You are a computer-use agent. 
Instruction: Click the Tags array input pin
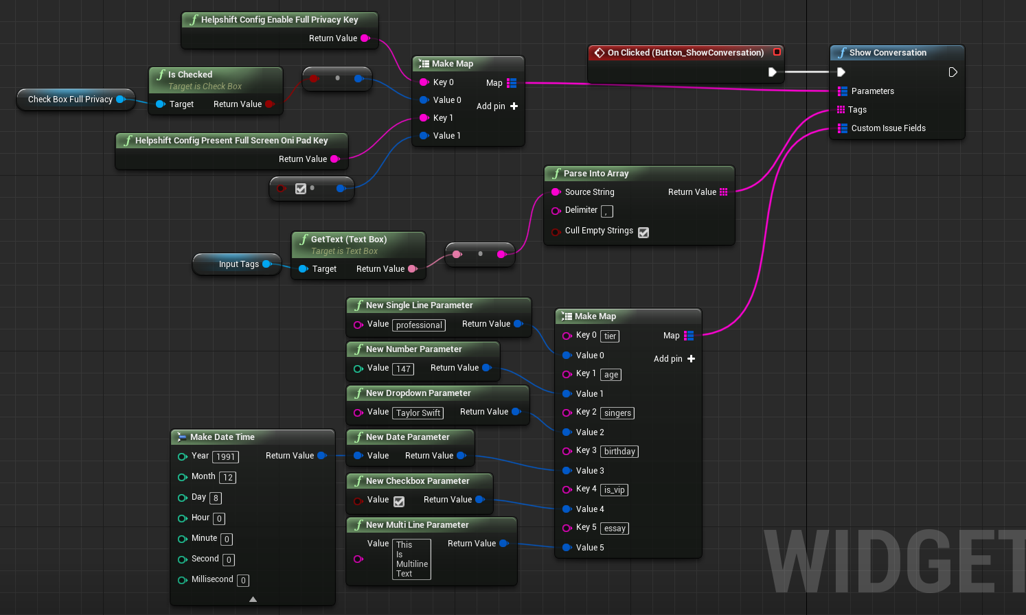(x=841, y=110)
